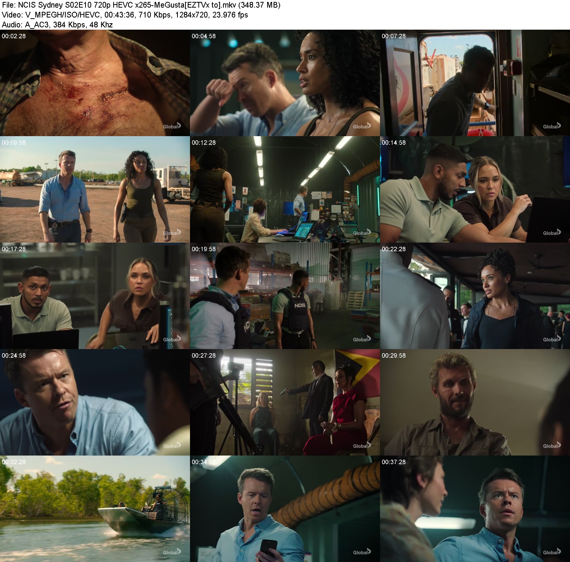Image resolution: width=570 pixels, height=562 pixels.
Task: Click the frame stamped 00:24:58
Action: pyautogui.click(x=95, y=402)
